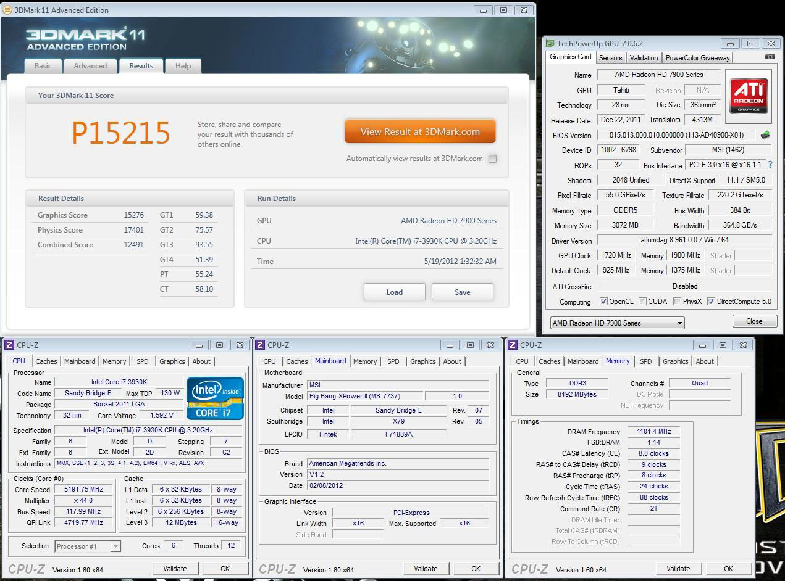Open Memory tab in the Mainboard CPU-Z window
The image size is (785, 581).
365,361
